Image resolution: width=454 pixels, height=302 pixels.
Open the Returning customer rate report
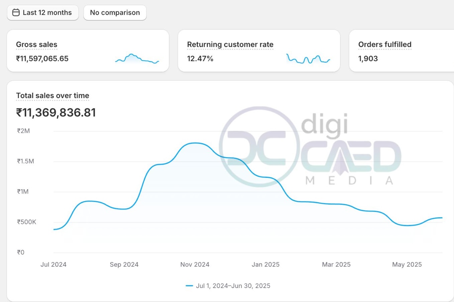pos(230,44)
